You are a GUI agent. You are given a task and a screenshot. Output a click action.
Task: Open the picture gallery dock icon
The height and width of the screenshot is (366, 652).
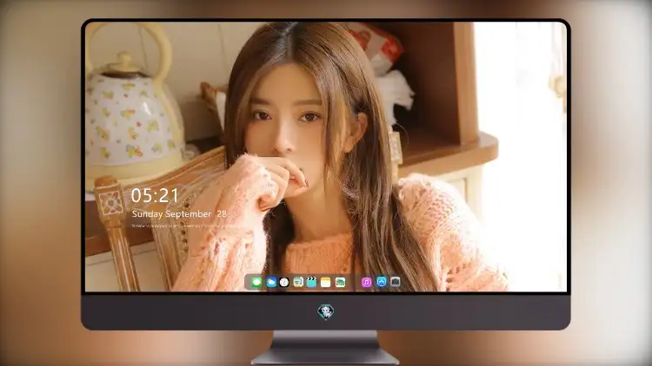coord(340,283)
